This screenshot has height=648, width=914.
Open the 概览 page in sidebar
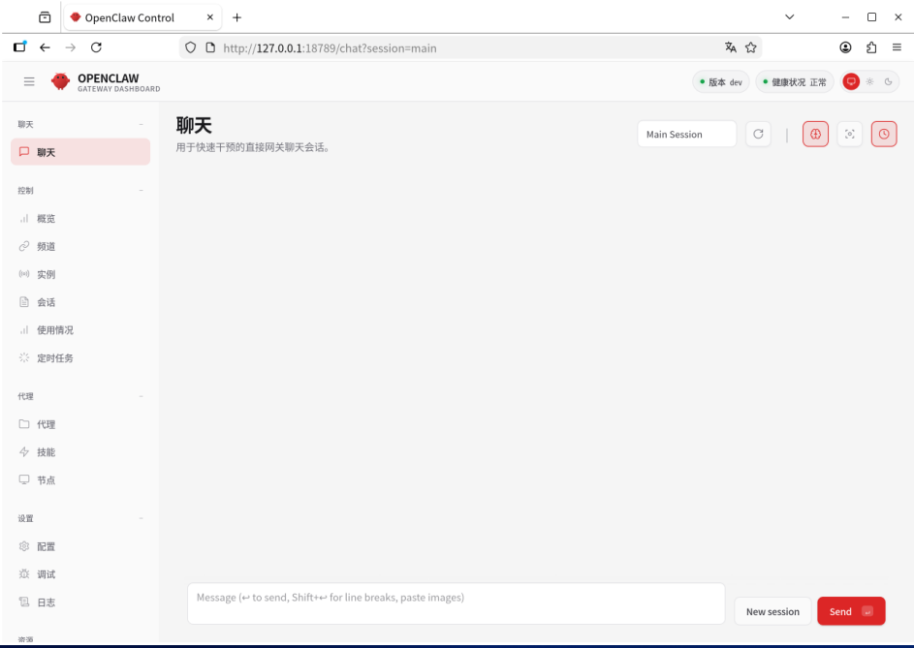[46, 219]
